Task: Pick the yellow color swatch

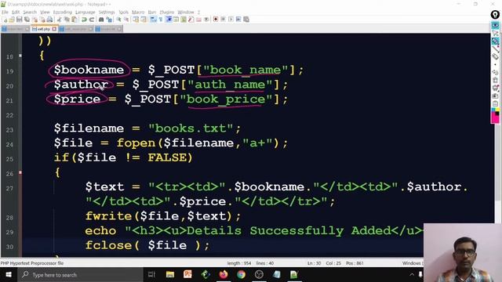Action: 497,110
